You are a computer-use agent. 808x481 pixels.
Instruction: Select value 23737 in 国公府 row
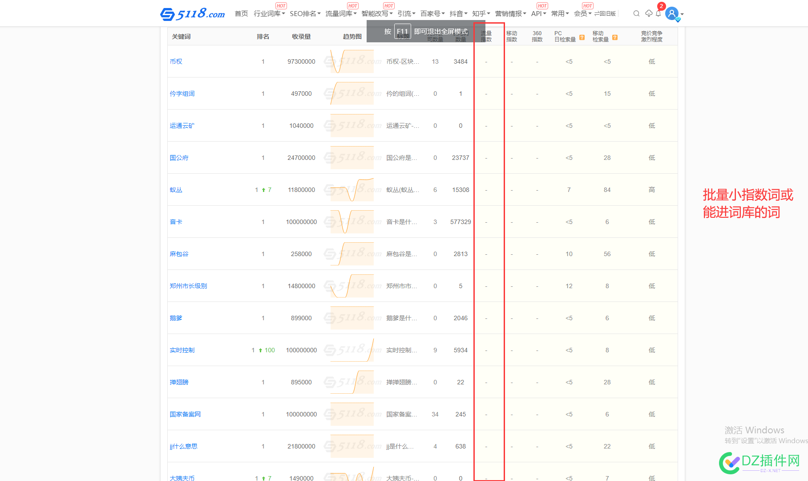pos(461,158)
